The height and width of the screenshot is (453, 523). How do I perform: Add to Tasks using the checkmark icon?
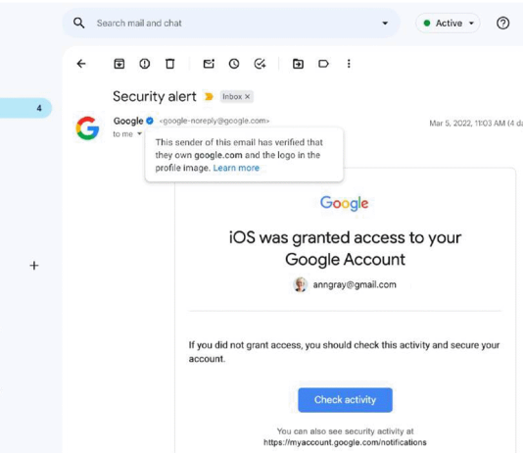tap(260, 64)
